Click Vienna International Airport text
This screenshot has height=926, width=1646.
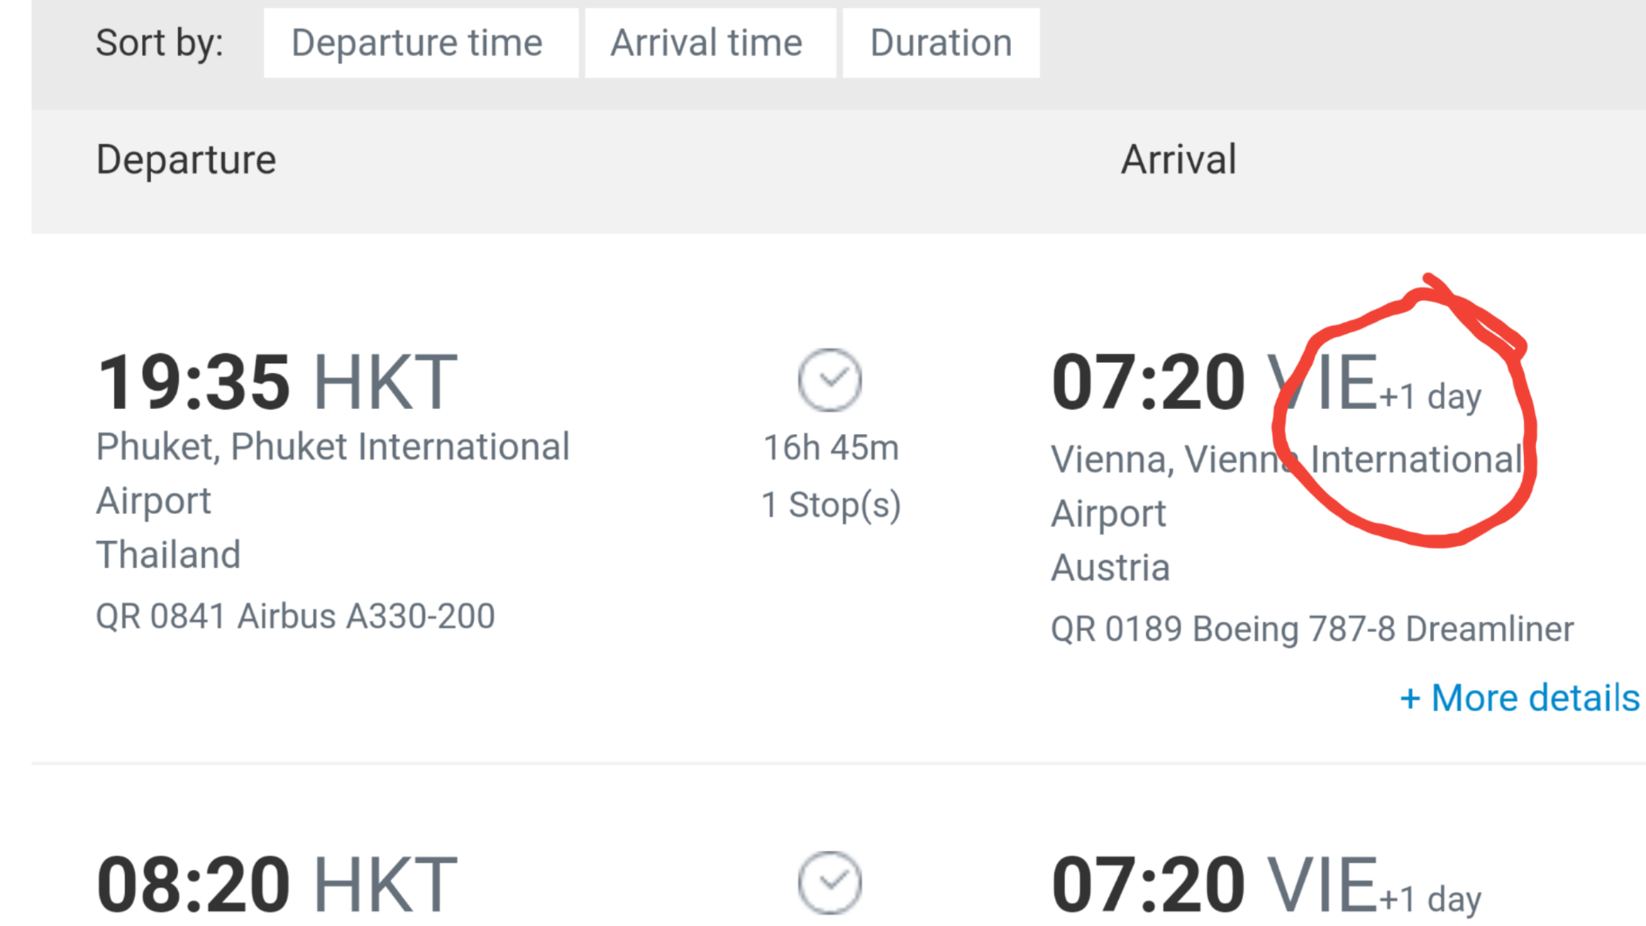click(1287, 486)
